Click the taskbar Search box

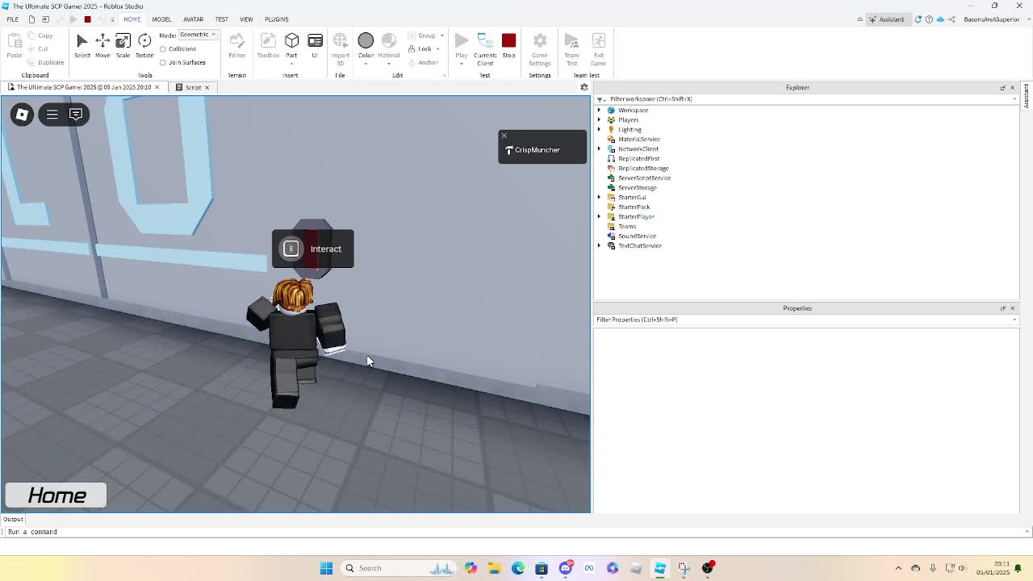pyautogui.click(x=399, y=568)
